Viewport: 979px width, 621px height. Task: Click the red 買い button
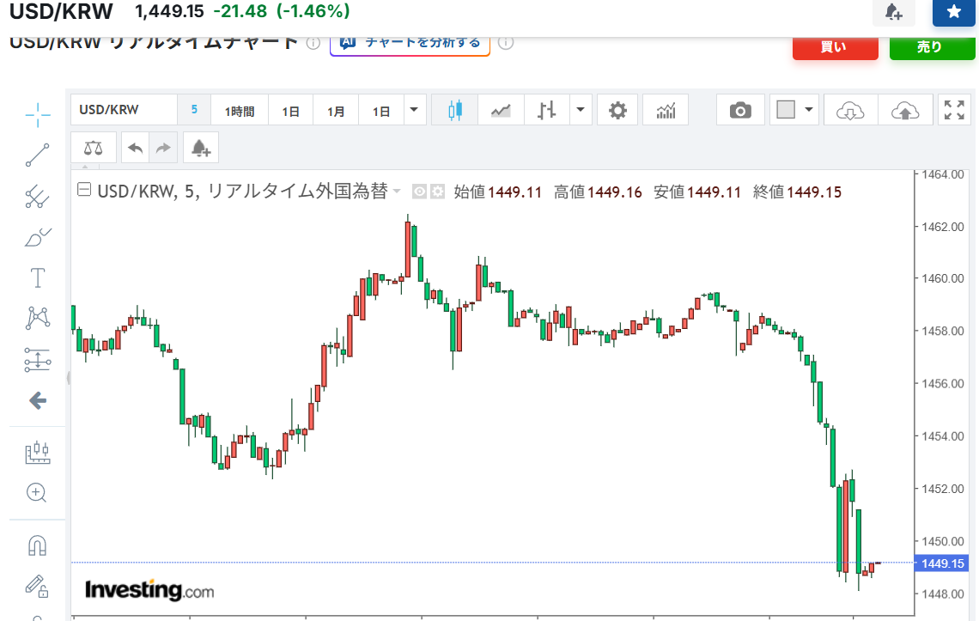835,47
